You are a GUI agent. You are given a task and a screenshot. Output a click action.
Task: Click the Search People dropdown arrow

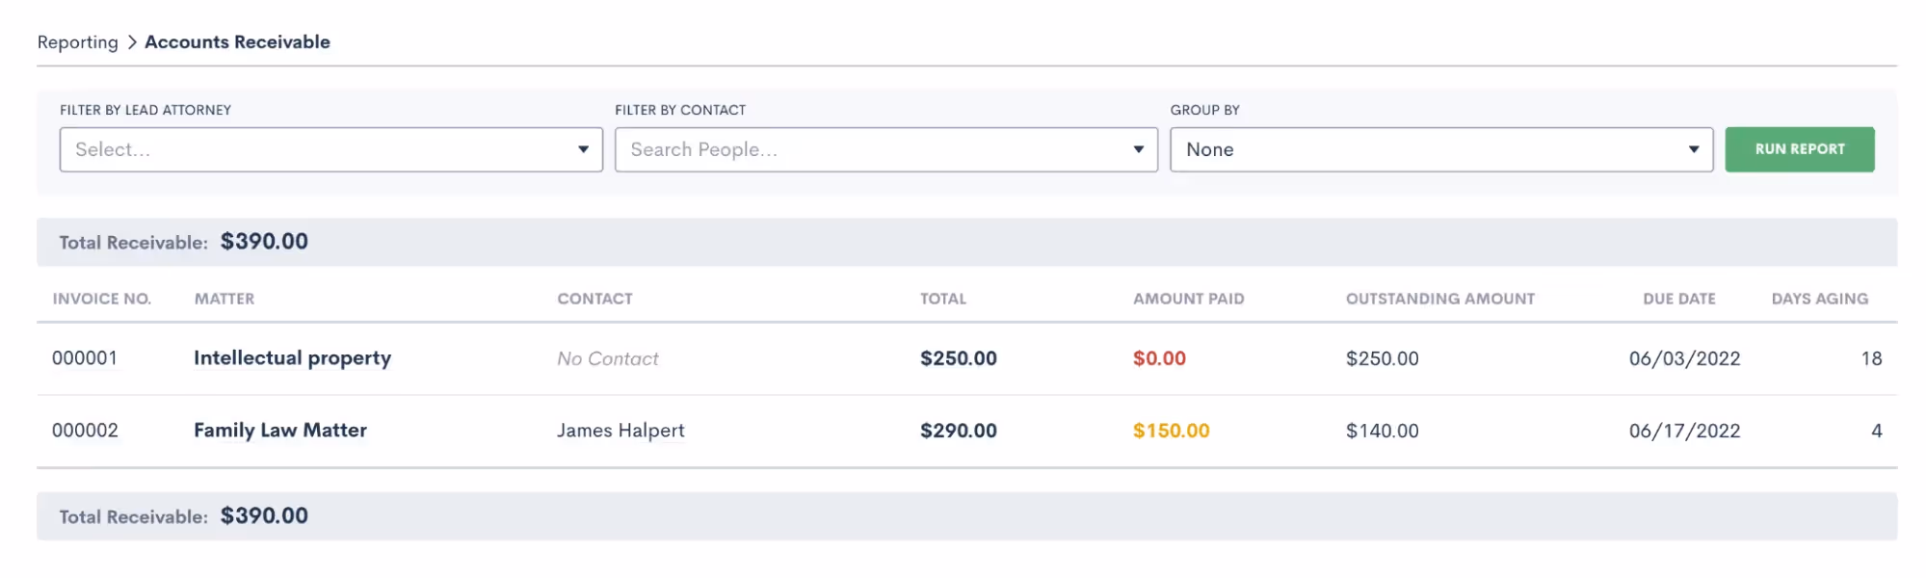(x=1138, y=149)
